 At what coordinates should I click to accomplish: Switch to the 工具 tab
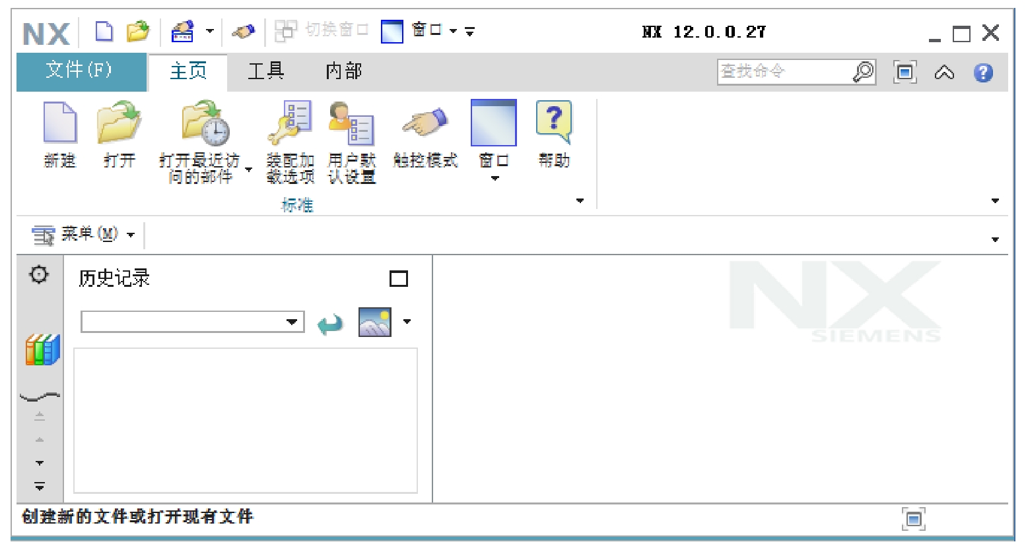coord(265,71)
